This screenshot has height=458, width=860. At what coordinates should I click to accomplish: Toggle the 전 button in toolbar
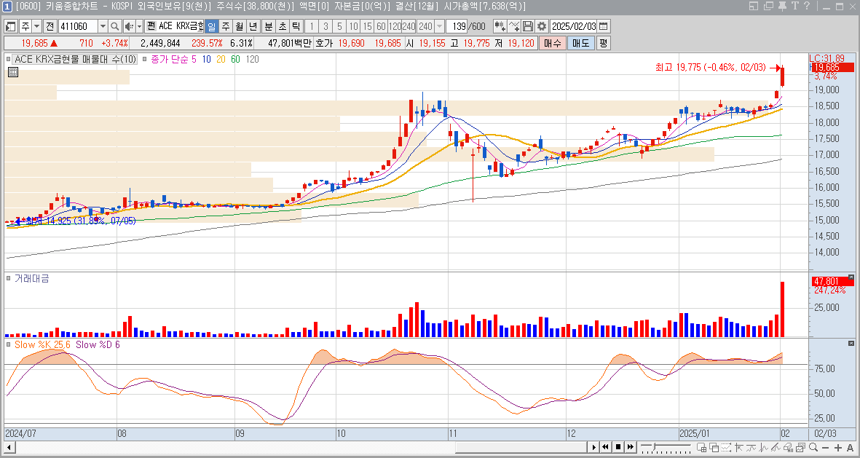click(50, 26)
